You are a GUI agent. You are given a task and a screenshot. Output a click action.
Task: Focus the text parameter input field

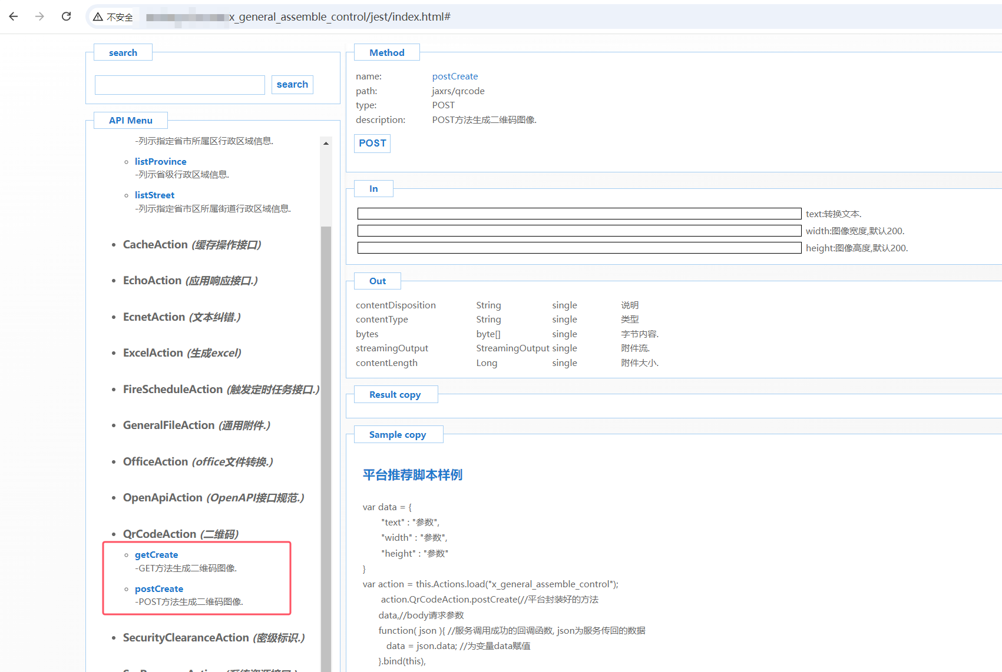point(578,214)
